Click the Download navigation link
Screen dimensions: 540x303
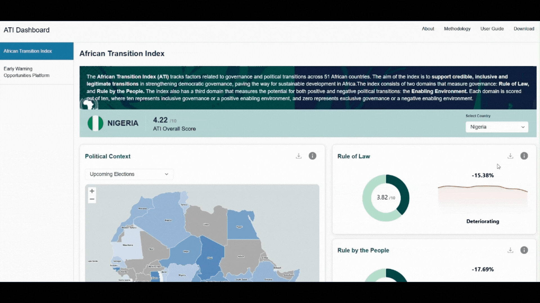(x=524, y=29)
